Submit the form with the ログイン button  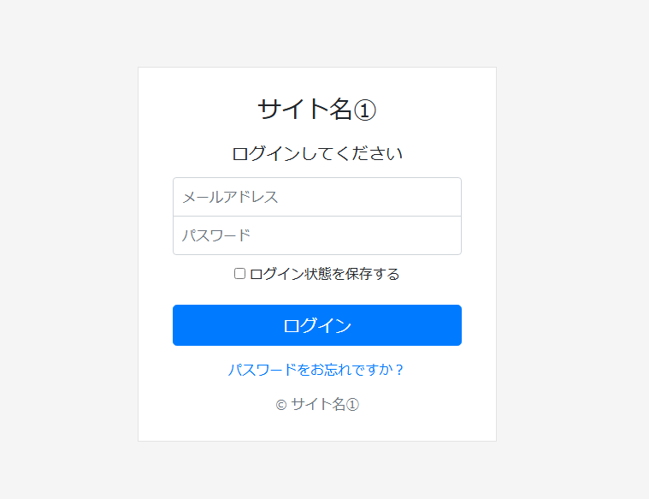tap(316, 325)
